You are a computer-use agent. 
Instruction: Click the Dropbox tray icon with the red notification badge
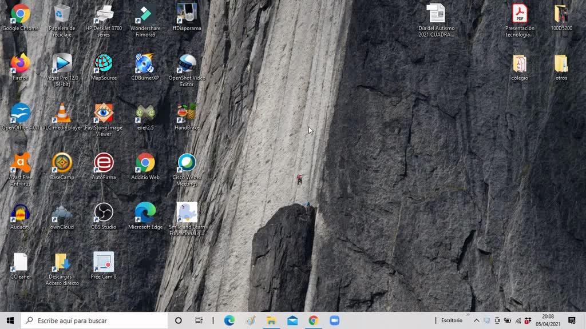(528, 320)
